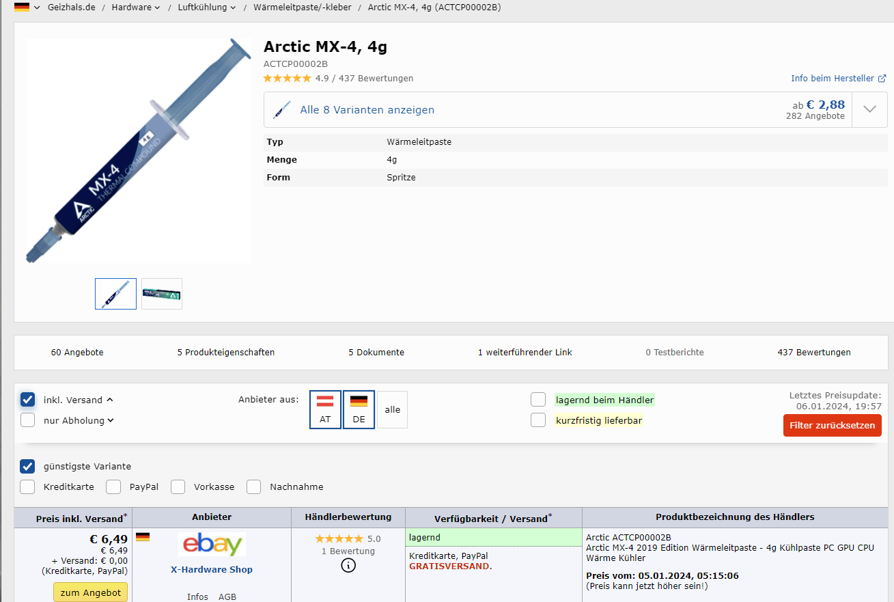This screenshot has width=894, height=602.
Task: Toggle the AT Austria flag supplier filter
Action: coord(325,409)
